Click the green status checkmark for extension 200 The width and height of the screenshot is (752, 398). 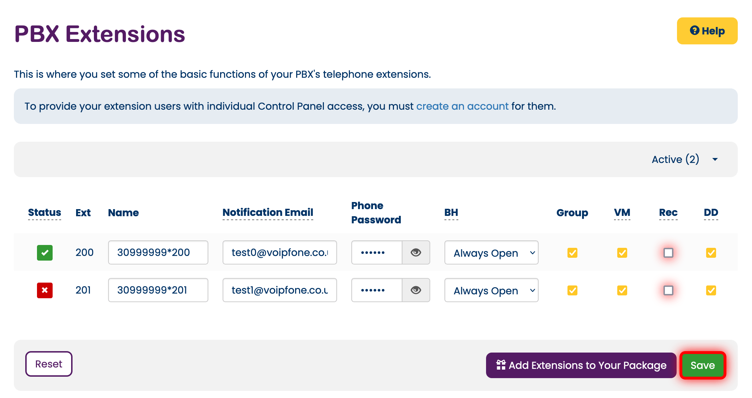[x=45, y=253]
